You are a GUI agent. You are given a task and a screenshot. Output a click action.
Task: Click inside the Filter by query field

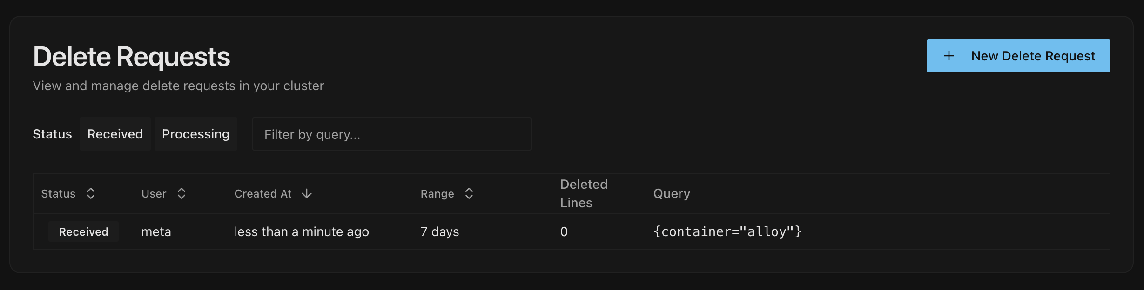[x=391, y=134]
